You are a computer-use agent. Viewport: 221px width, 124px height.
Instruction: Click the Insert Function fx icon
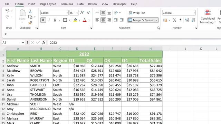(x=44, y=42)
